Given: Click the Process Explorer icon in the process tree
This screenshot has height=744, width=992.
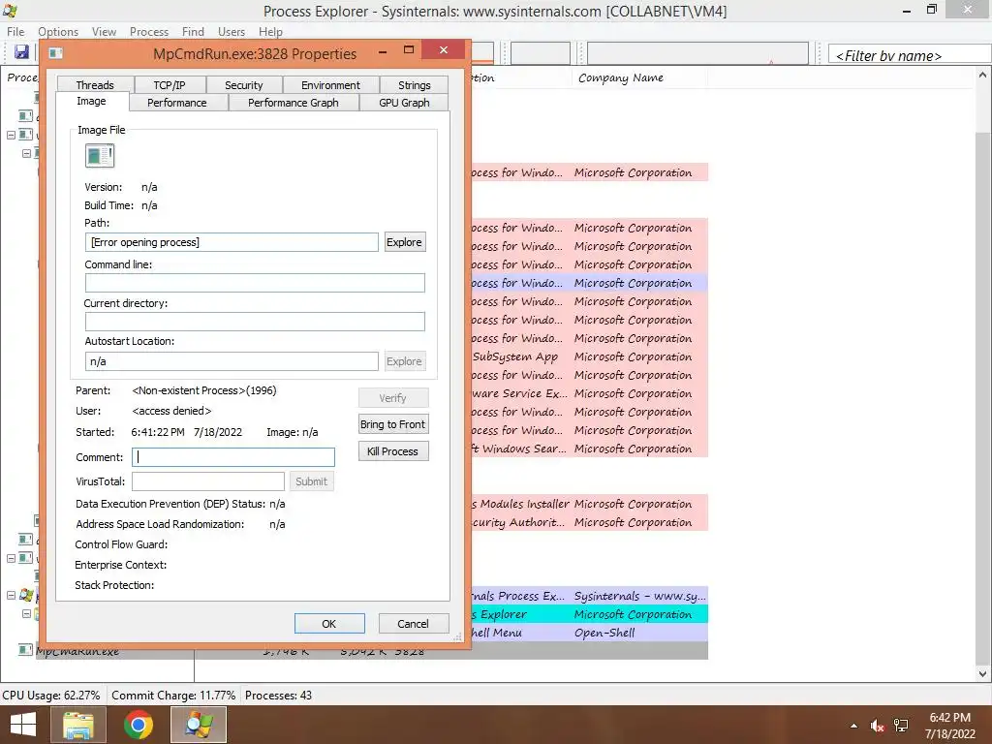Looking at the screenshot, I should (26, 596).
